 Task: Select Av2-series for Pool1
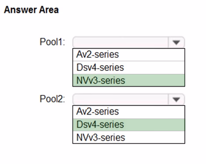129,55
